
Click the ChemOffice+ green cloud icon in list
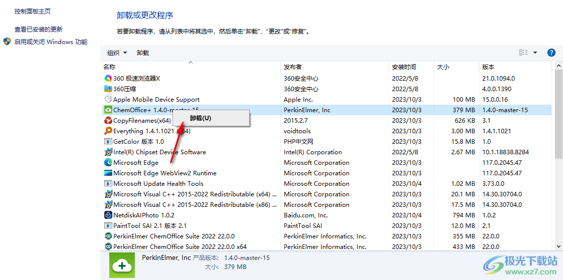tap(108, 110)
